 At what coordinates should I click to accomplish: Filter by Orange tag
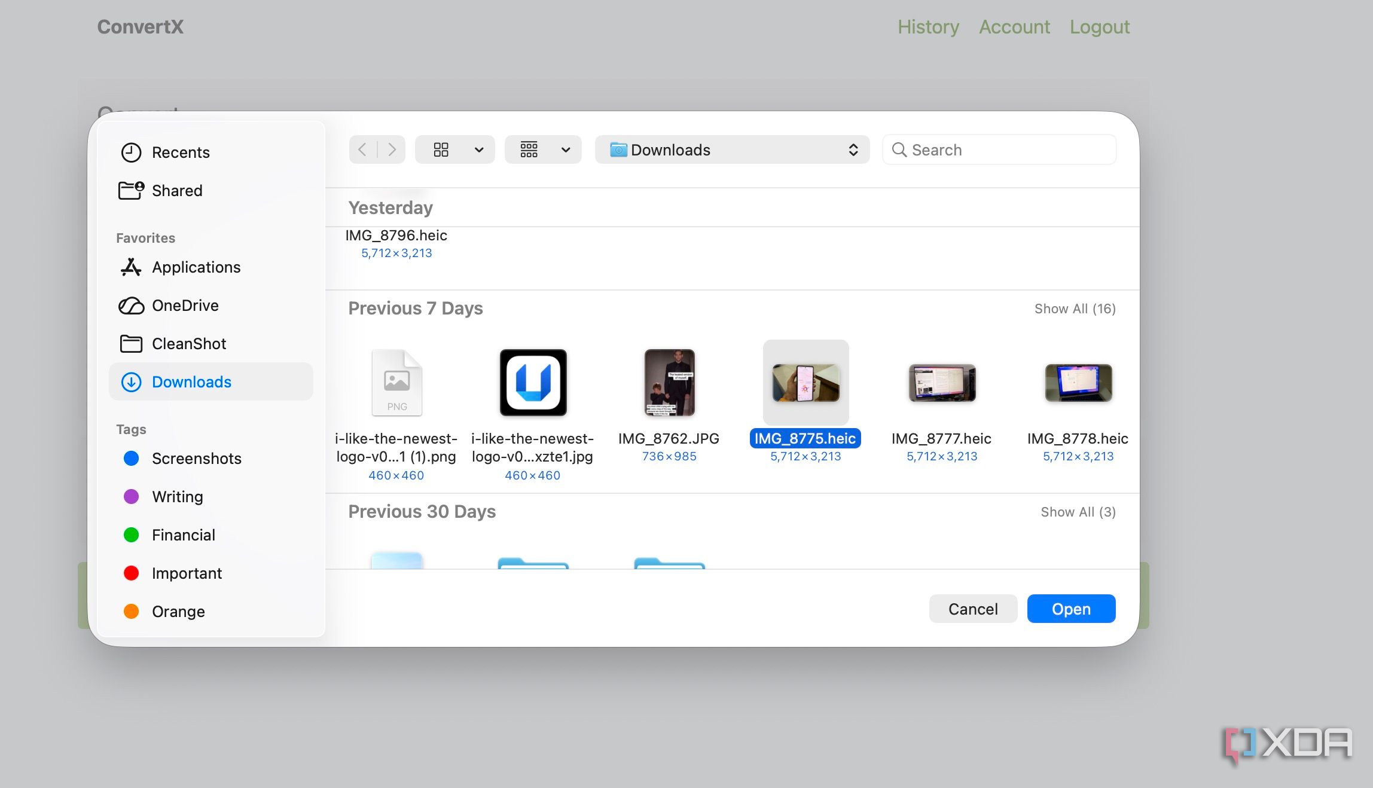tap(131, 612)
